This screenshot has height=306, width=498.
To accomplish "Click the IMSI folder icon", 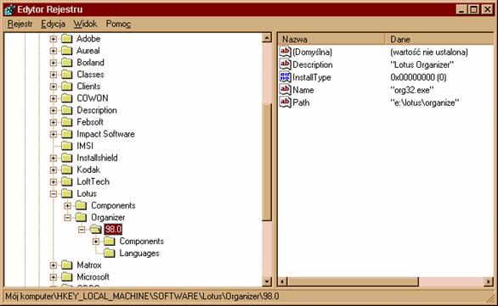I will click(66, 146).
